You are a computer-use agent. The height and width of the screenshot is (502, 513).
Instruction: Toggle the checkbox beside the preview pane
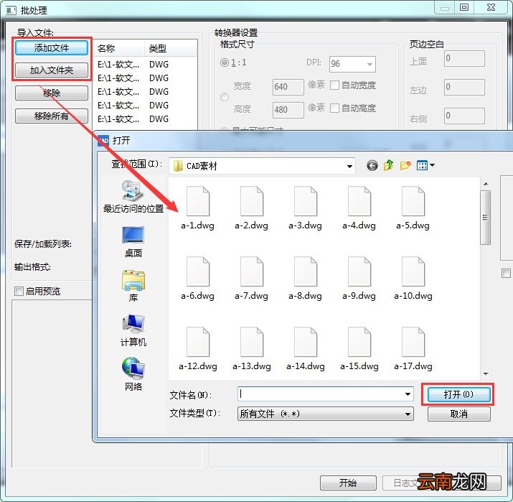click(506, 273)
